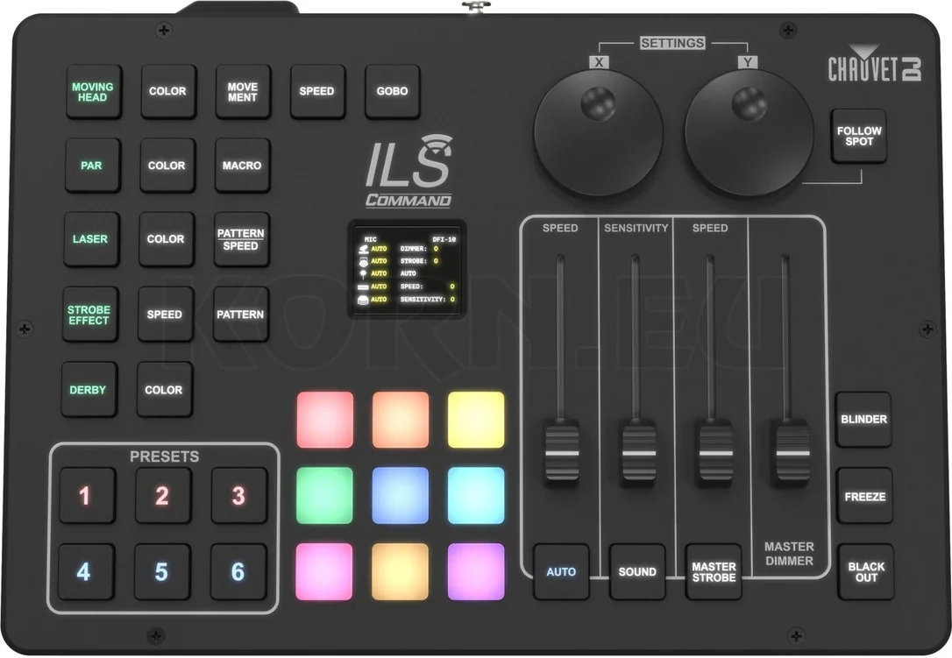Select the Moving Head fixture button
The height and width of the screenshot is (658, 952).
click(x=93, y=92)
